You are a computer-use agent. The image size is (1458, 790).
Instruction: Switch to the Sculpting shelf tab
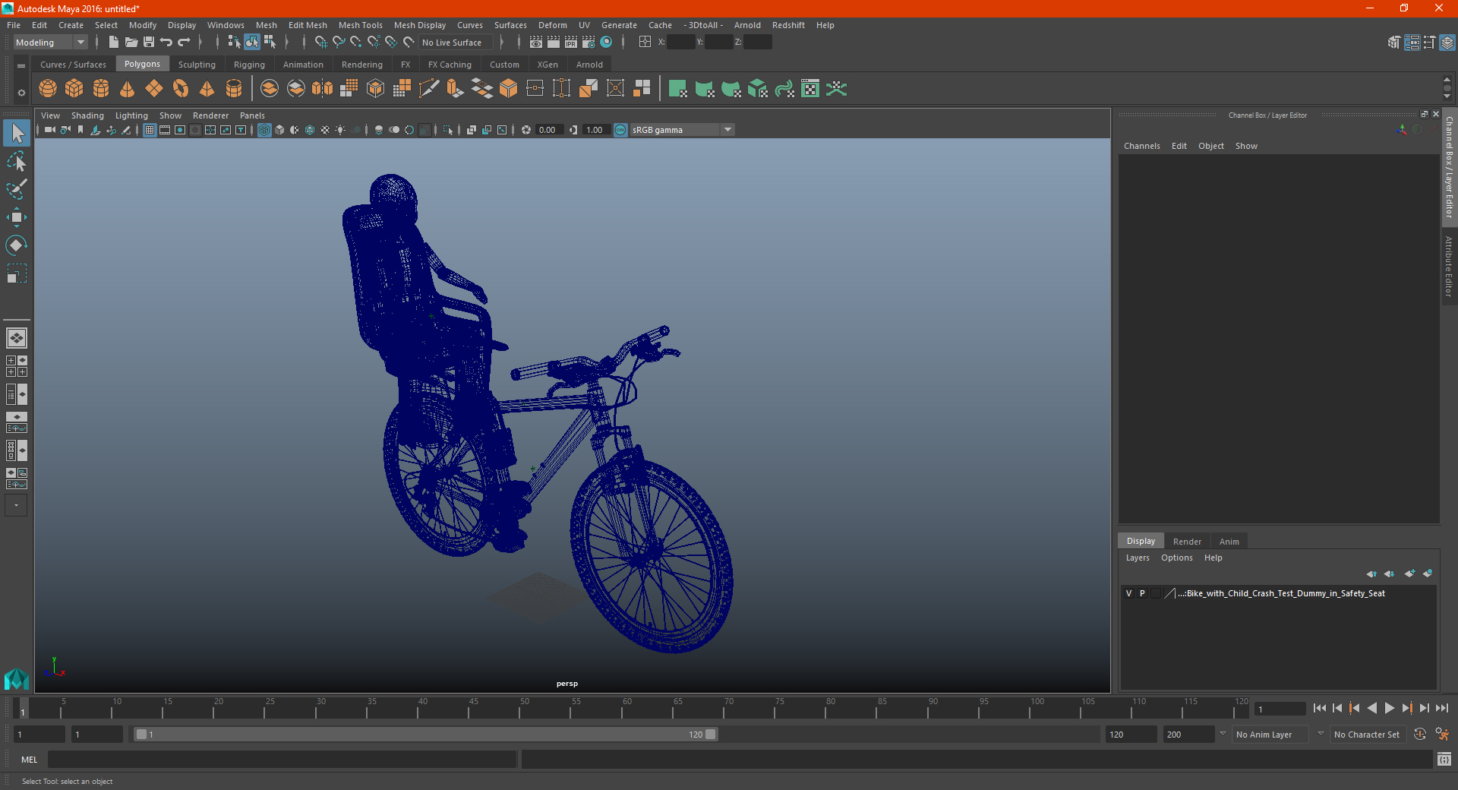point(197,65)
